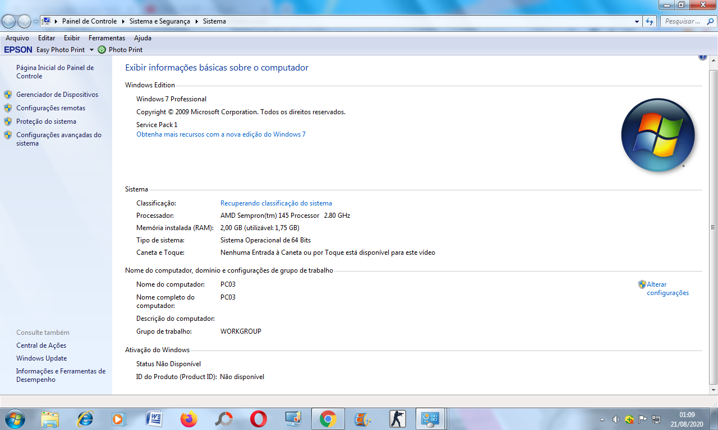Open Windows Update link
The height and width of the screenshot is (430, 718).
pyautogui.click(x=42, y=358)
